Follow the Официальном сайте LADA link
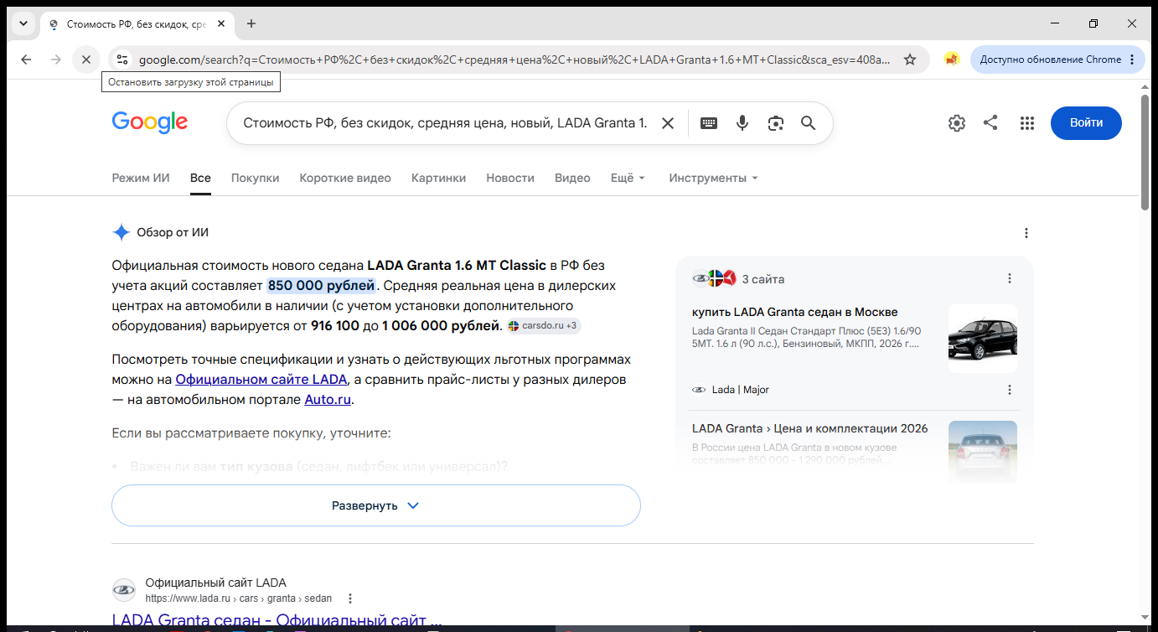The height and width of the screenshot is (632, 1158). (261, 380)
